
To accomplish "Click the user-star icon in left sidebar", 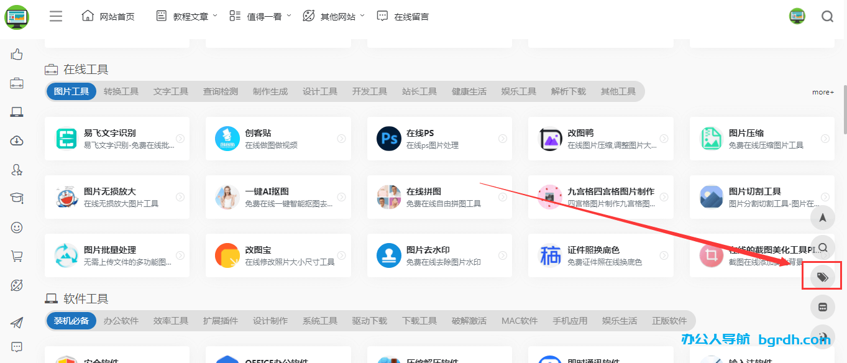I will pos(17,169).
